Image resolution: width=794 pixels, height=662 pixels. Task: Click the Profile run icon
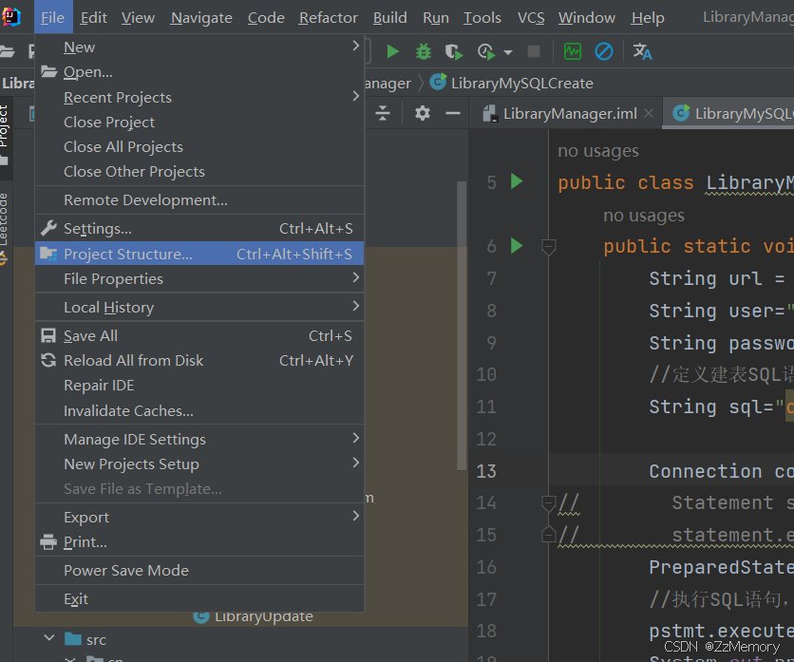click(x=486, y=51)
